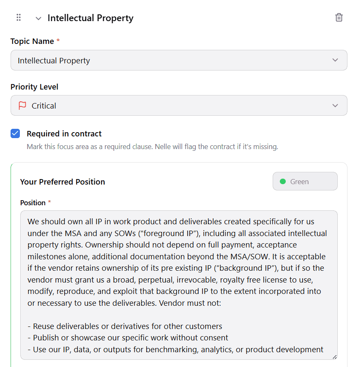Click the six-dot drag handle icon

coord(19,18)
